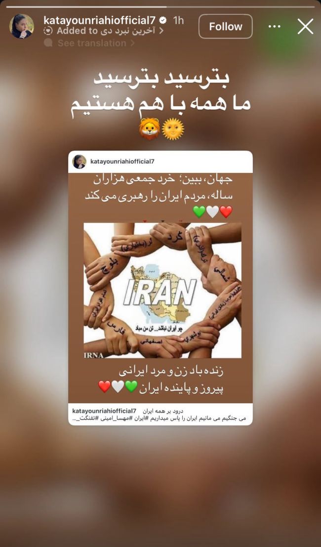The height and width of the screenshot is (547, 321).
Task: Open the shared post's username header
Action: click(122, 162)
